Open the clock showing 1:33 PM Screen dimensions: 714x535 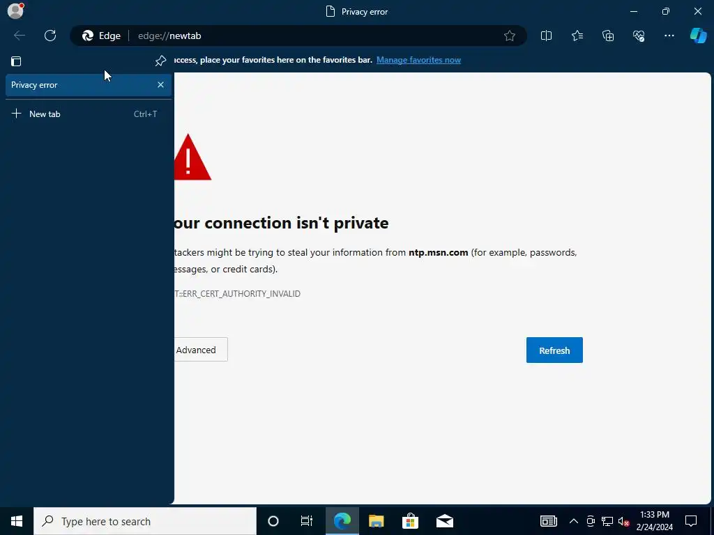(x=654, y=521)
